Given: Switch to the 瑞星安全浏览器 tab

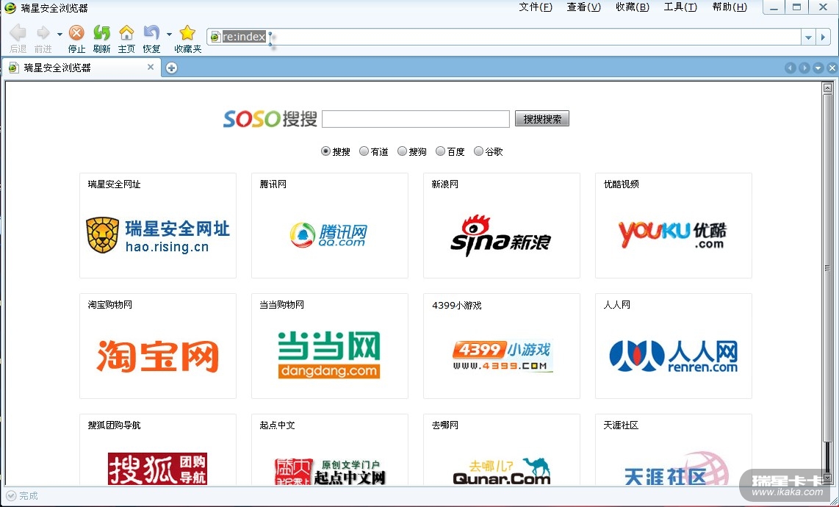Looking at the screenshot, I should click(x=82, y=68).
